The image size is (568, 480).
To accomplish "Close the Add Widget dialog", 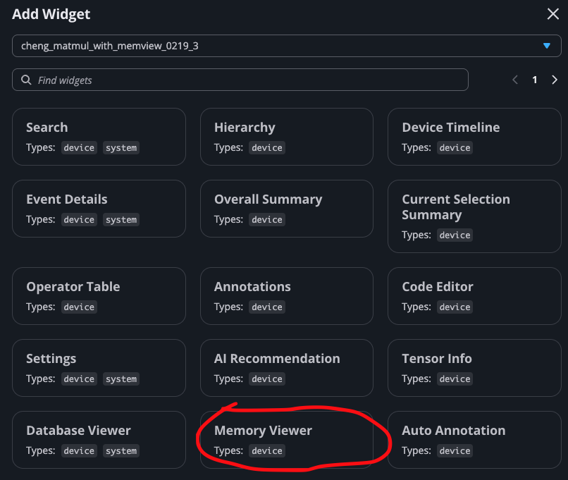I will click(x=552, y=13).
